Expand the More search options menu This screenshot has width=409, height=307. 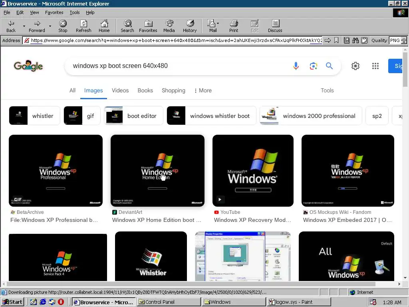[203, 90]
